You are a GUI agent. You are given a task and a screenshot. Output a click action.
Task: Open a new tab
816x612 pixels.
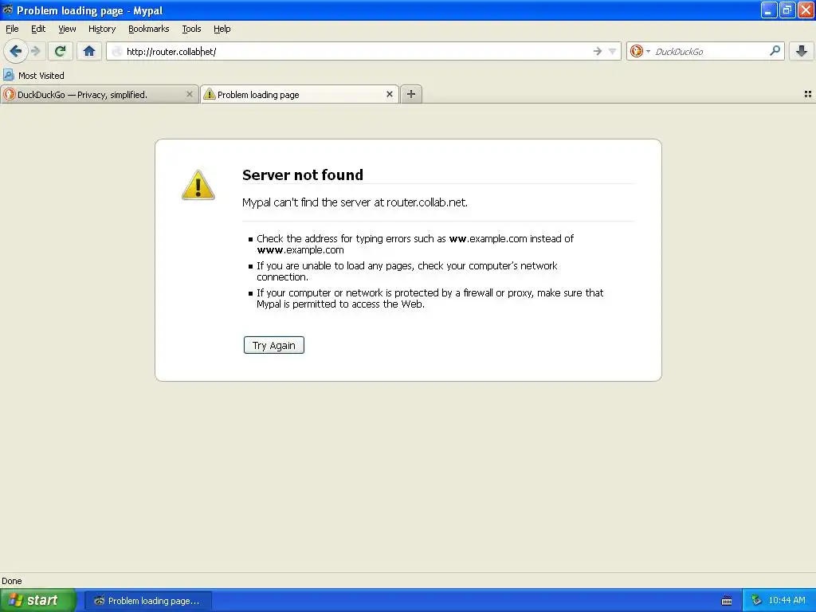pos(411,94)
